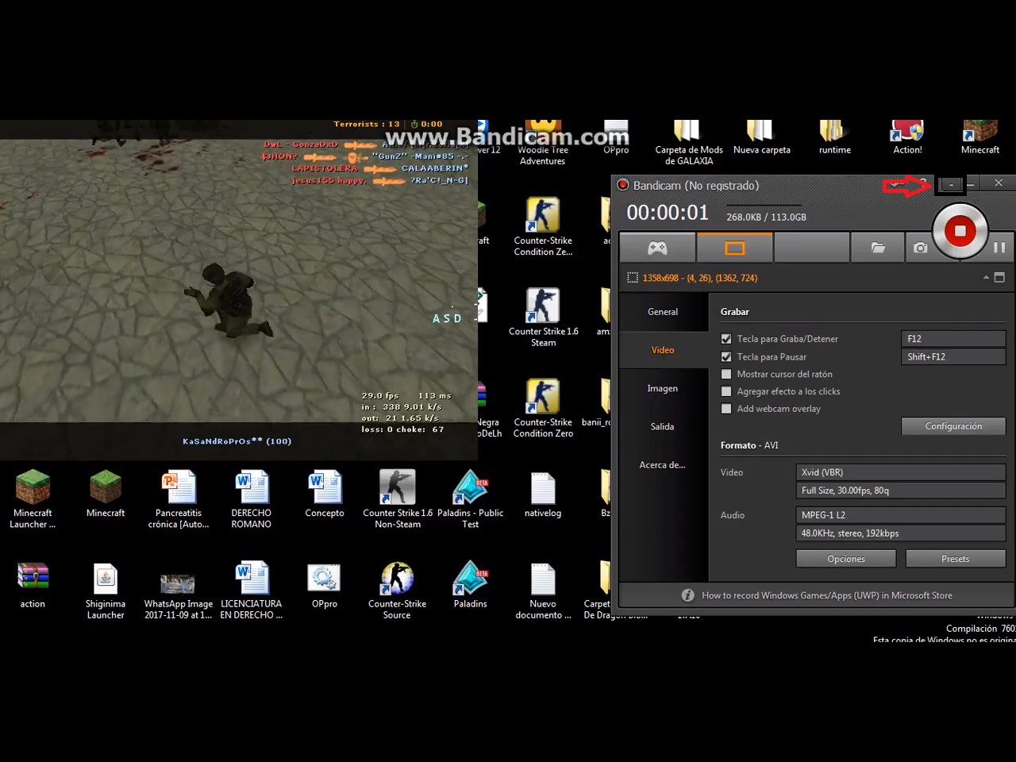
Task: Open the Minecraft shortcut next to Minecraft Launcher
Action: 106,494
